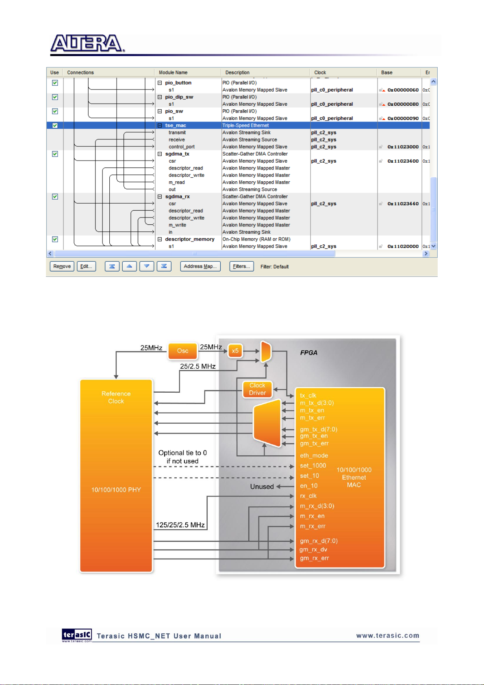
Task: Click the sgdma_tx out row
Action: coord(238,189)
